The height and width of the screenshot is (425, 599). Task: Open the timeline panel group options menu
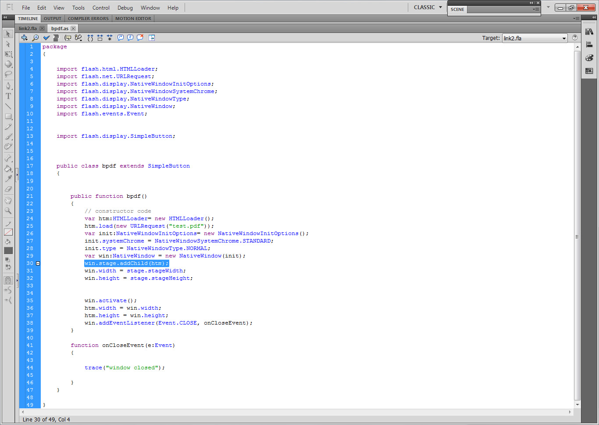pyautogui.click(x=576, y=18)
